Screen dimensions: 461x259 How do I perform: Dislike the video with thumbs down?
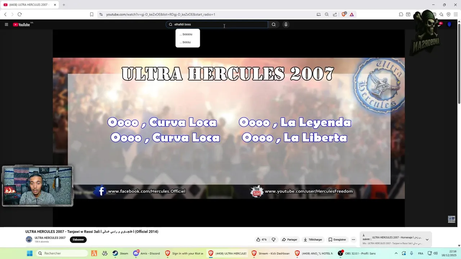(x=273, y=240)
